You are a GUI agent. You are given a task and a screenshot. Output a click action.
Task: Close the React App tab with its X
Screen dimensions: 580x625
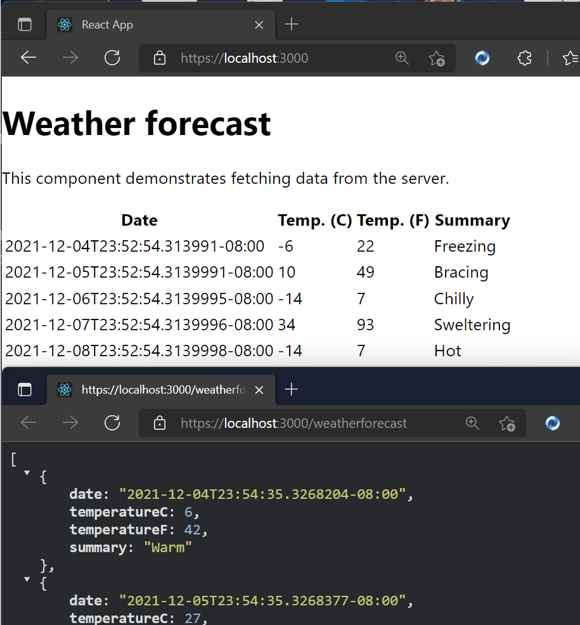[x=259, y=25]
